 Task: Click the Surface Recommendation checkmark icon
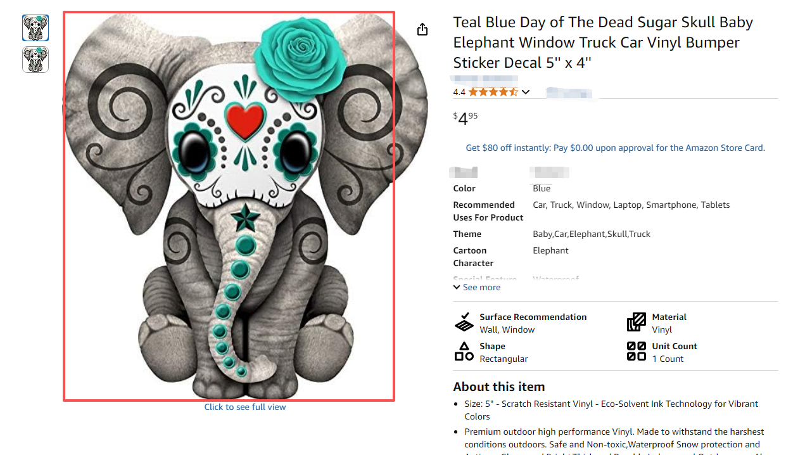[464, 323]
